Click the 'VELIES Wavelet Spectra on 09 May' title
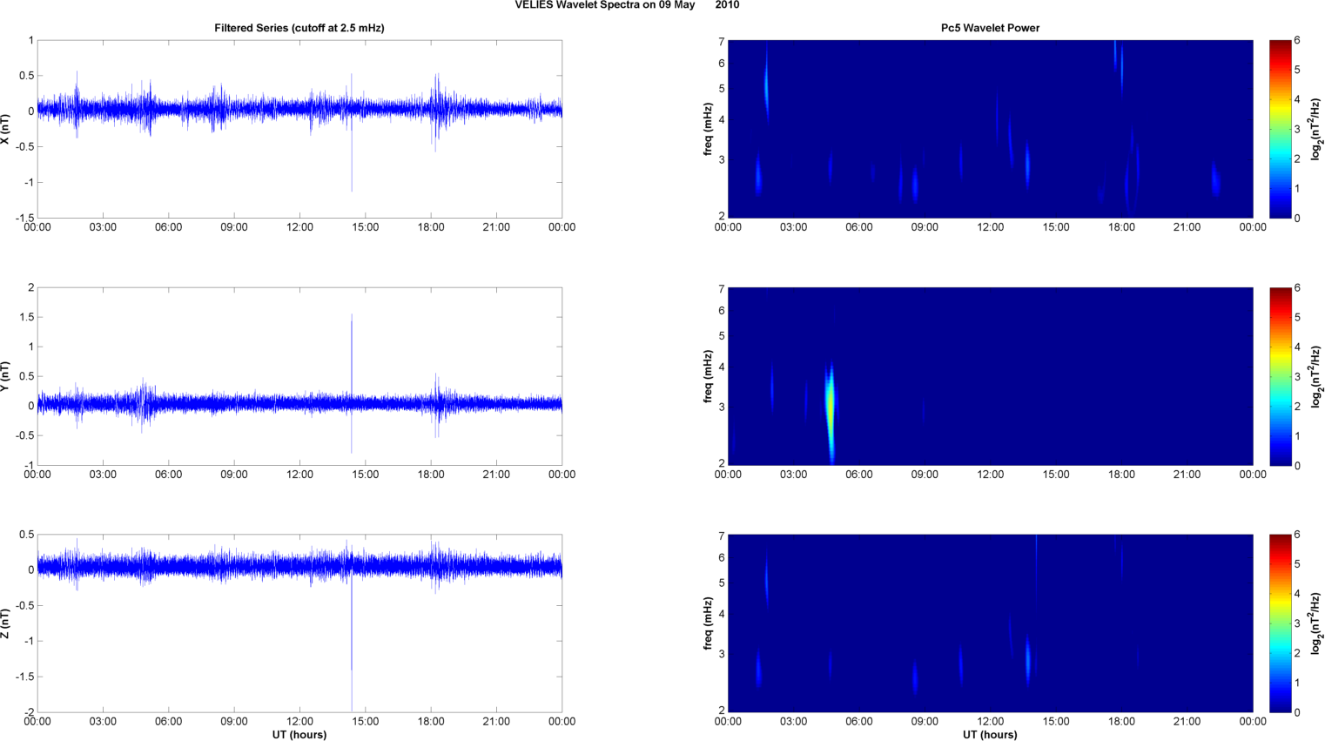 605,5
